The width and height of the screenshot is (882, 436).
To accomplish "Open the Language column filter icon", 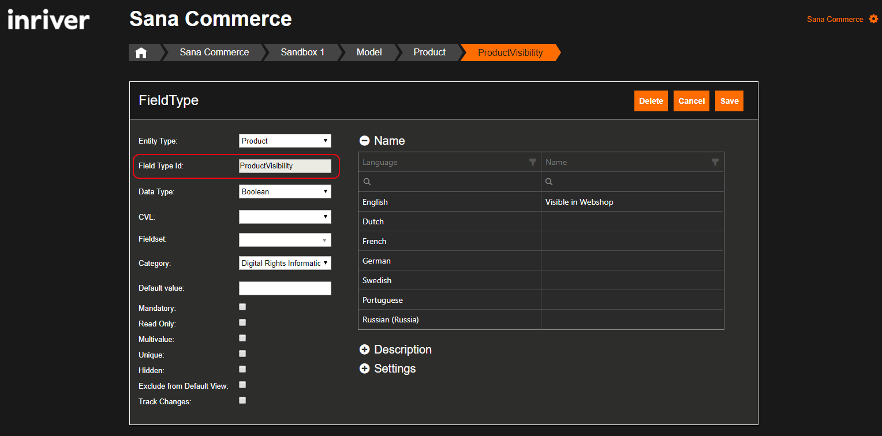I will 533,162.
